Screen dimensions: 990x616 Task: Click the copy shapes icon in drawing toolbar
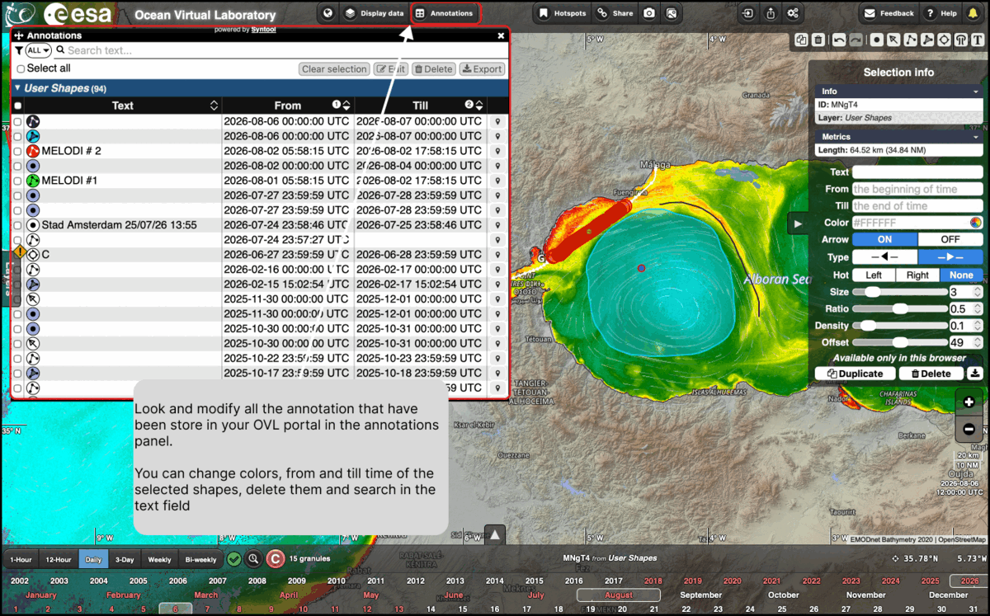click(801, 40)
